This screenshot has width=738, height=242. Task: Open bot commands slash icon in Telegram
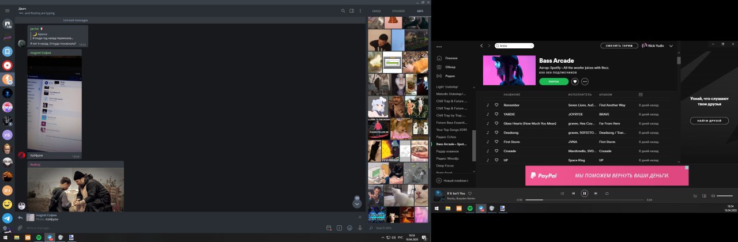(x=339, y=228)
